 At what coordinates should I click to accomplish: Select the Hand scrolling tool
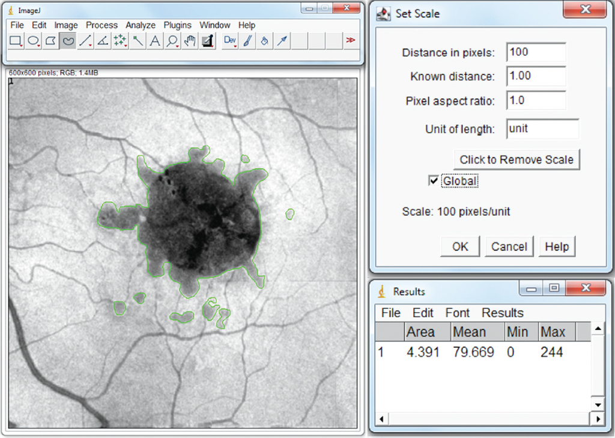click(190, 41)
